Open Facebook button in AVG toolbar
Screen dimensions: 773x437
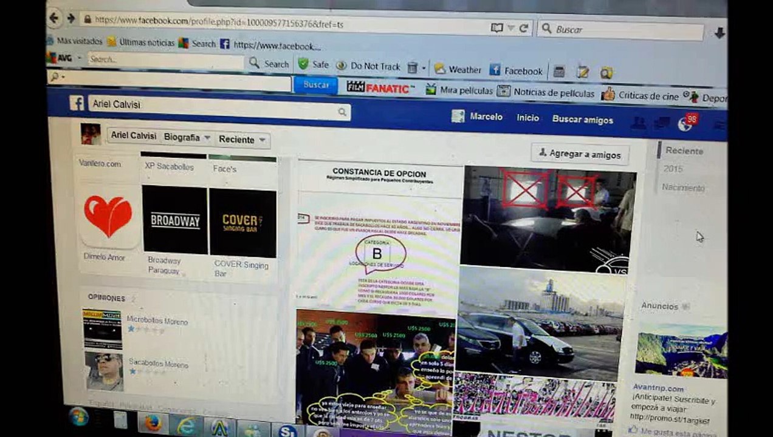click(x=517, y=70)
